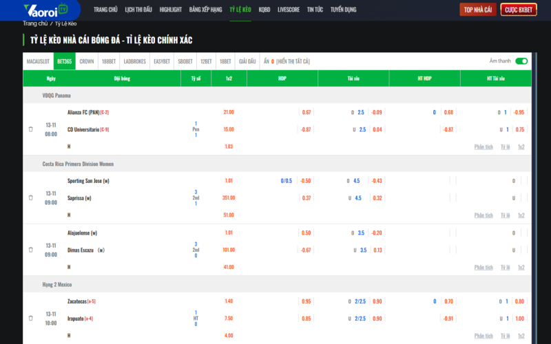551x344 pixels.
Task: Delete the Zacatecas vs Irapuato row
Action: coord(30,319)
